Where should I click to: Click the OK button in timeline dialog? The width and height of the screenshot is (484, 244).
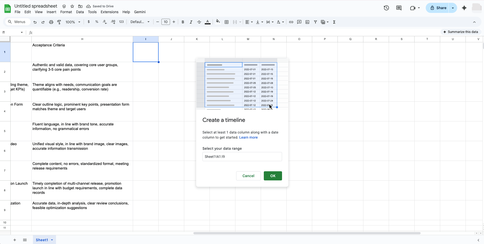pyautogui.click(x=273, y=176)
